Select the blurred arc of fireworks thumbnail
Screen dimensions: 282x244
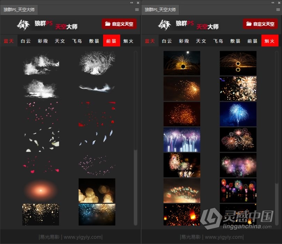tap(182, 191)
